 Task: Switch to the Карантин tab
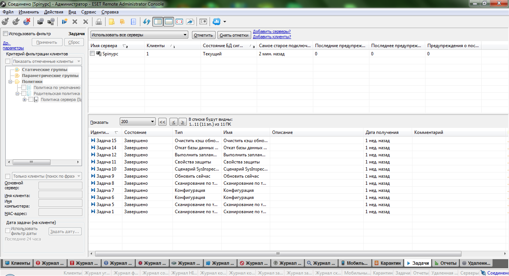(388, 263)
